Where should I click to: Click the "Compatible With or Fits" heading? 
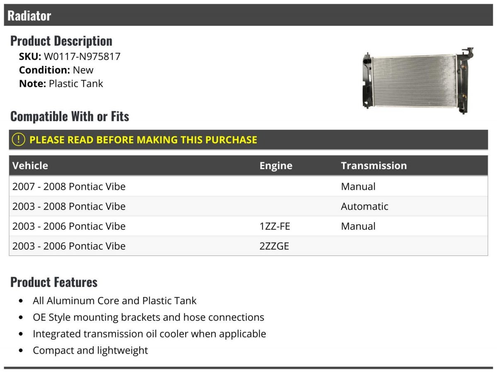[70, 117]
